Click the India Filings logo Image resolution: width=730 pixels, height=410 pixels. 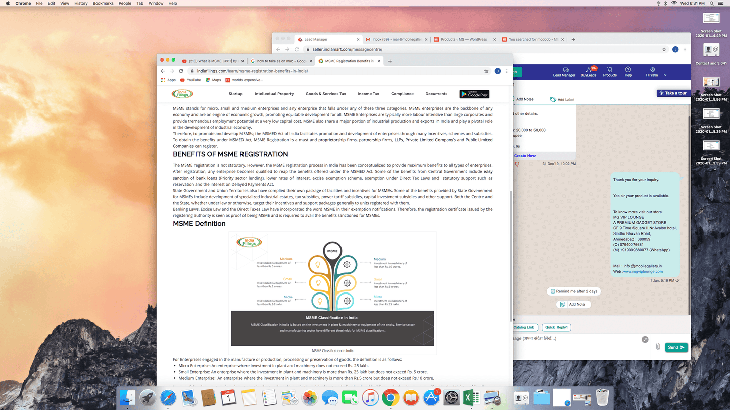[182, 94]
